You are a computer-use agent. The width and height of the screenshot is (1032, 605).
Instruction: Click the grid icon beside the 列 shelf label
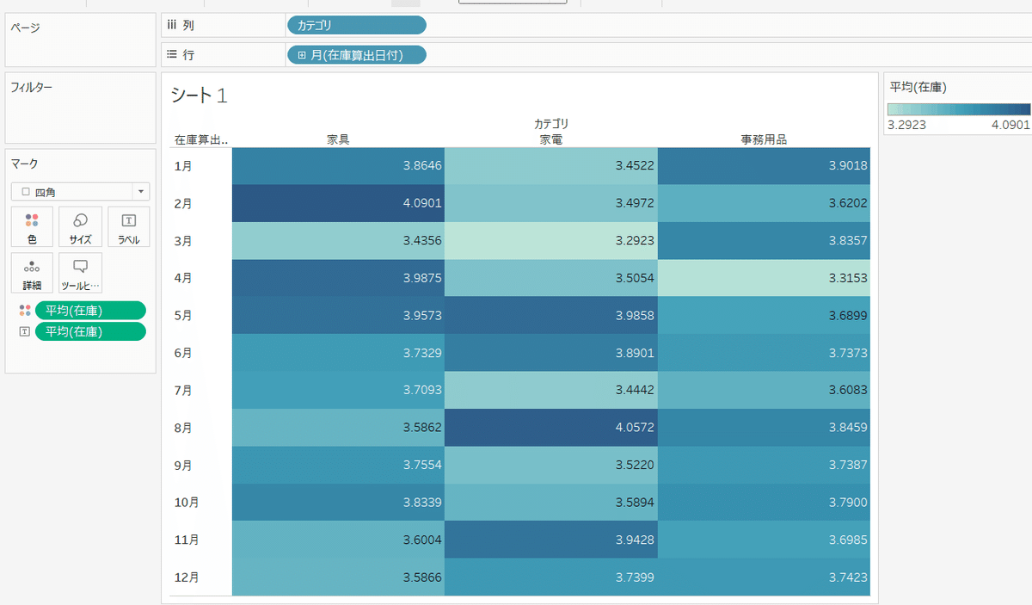[x=171, y=24]
